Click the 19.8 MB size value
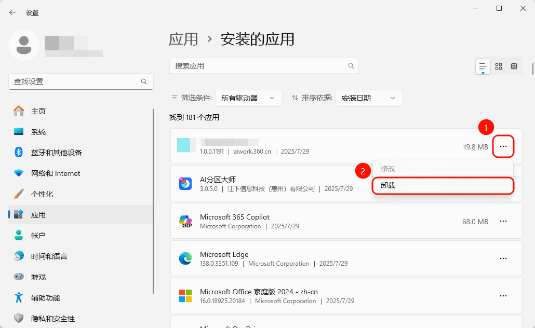This screenshot has width=535, height=328. [x=476, y=147]
